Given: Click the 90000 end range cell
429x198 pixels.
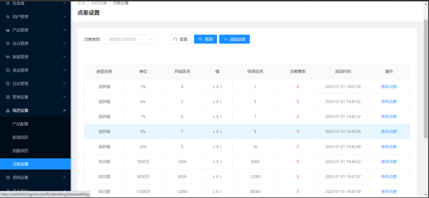Looking at the screenshot, I should [x=255, y=192].
